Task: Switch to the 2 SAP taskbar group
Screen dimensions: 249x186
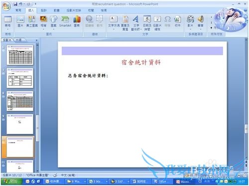Action: pos(119,182)
